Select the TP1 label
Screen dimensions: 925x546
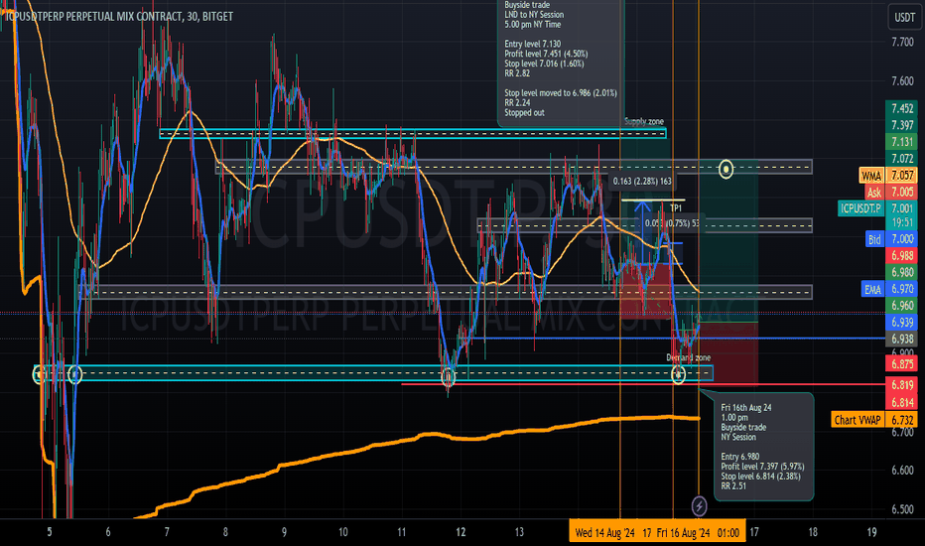point(676,208)
